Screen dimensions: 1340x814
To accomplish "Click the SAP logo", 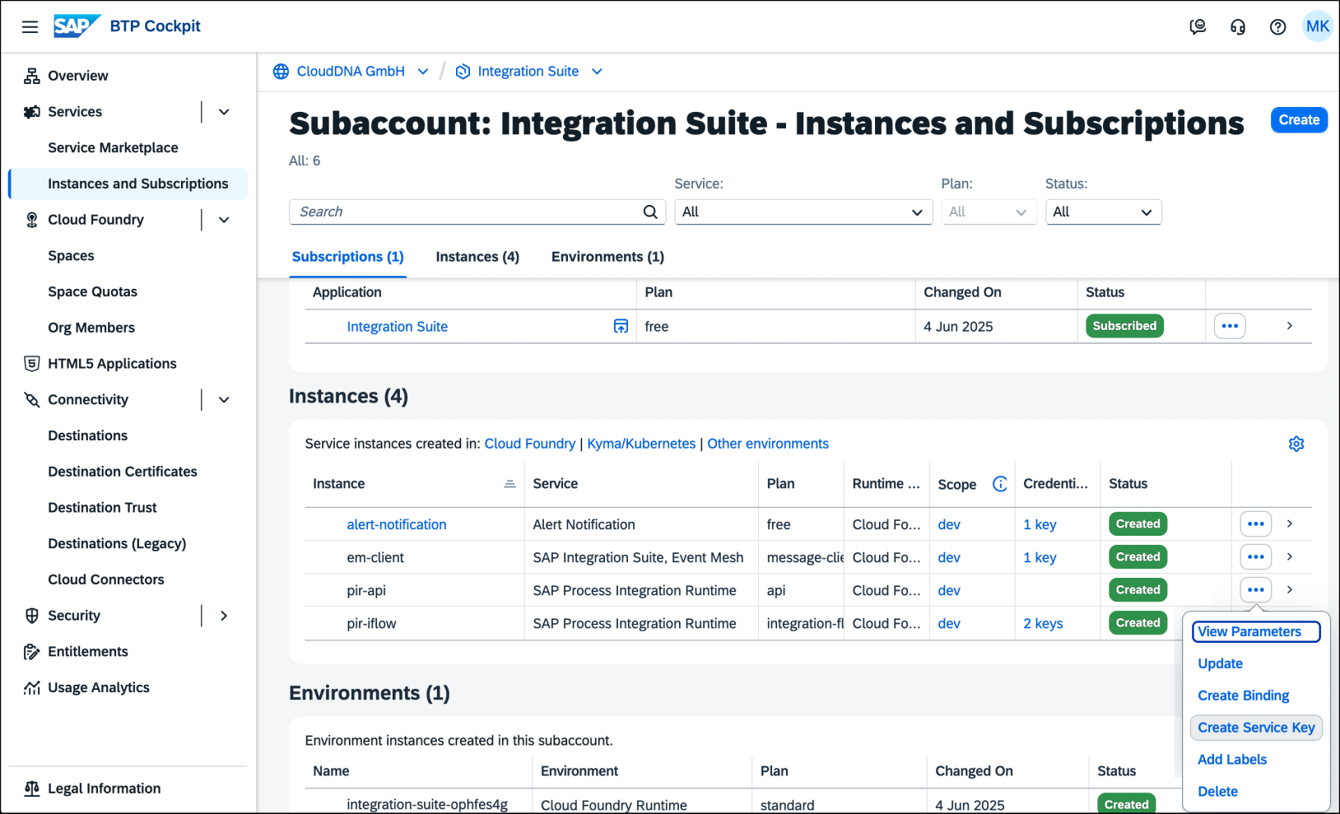I will [x=77, y=26].
